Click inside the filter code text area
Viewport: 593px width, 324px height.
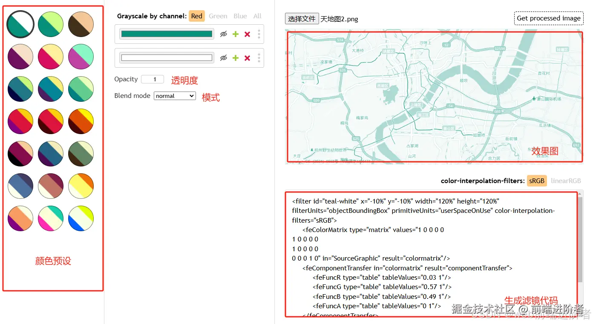(431, 253)
